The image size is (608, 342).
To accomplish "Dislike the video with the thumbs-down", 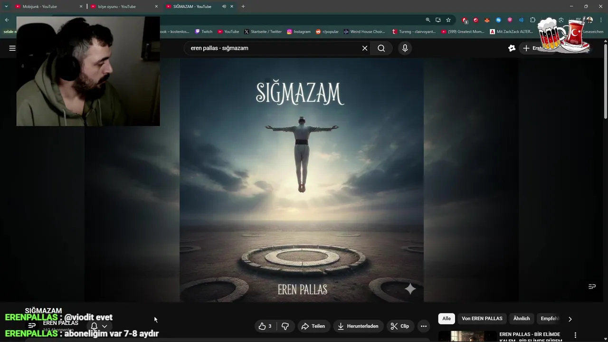I will click(x=285, y=326).
